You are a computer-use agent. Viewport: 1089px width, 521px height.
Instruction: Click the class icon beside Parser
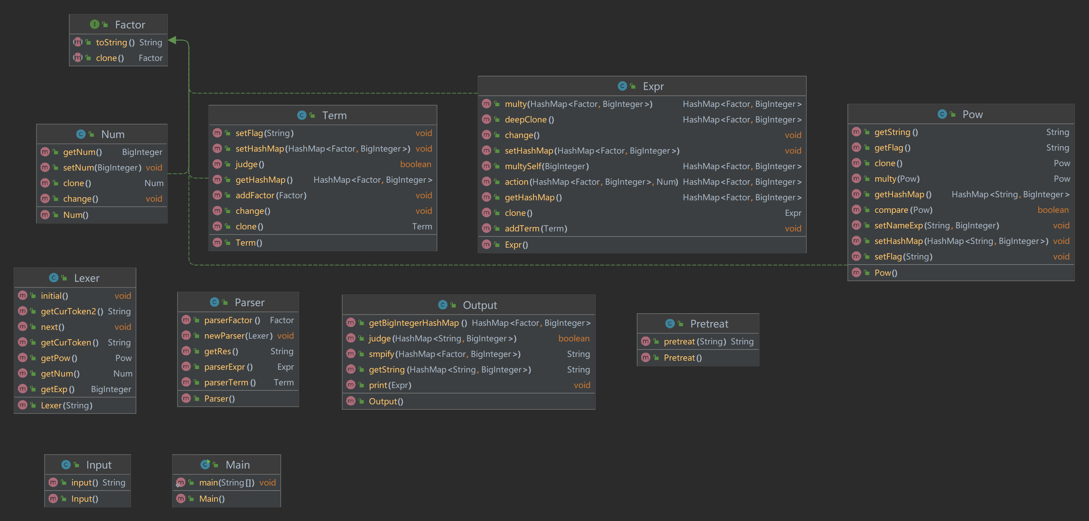point(214,302)
